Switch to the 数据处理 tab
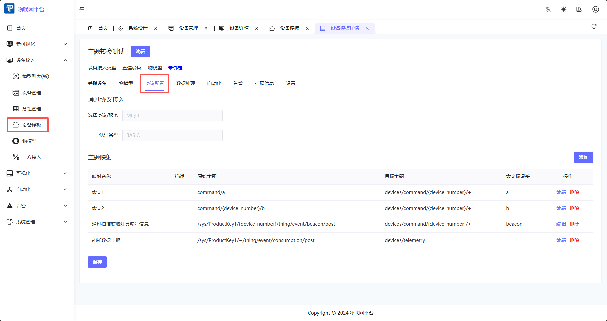This screenshot has height=321, width=607. point(186,83)
